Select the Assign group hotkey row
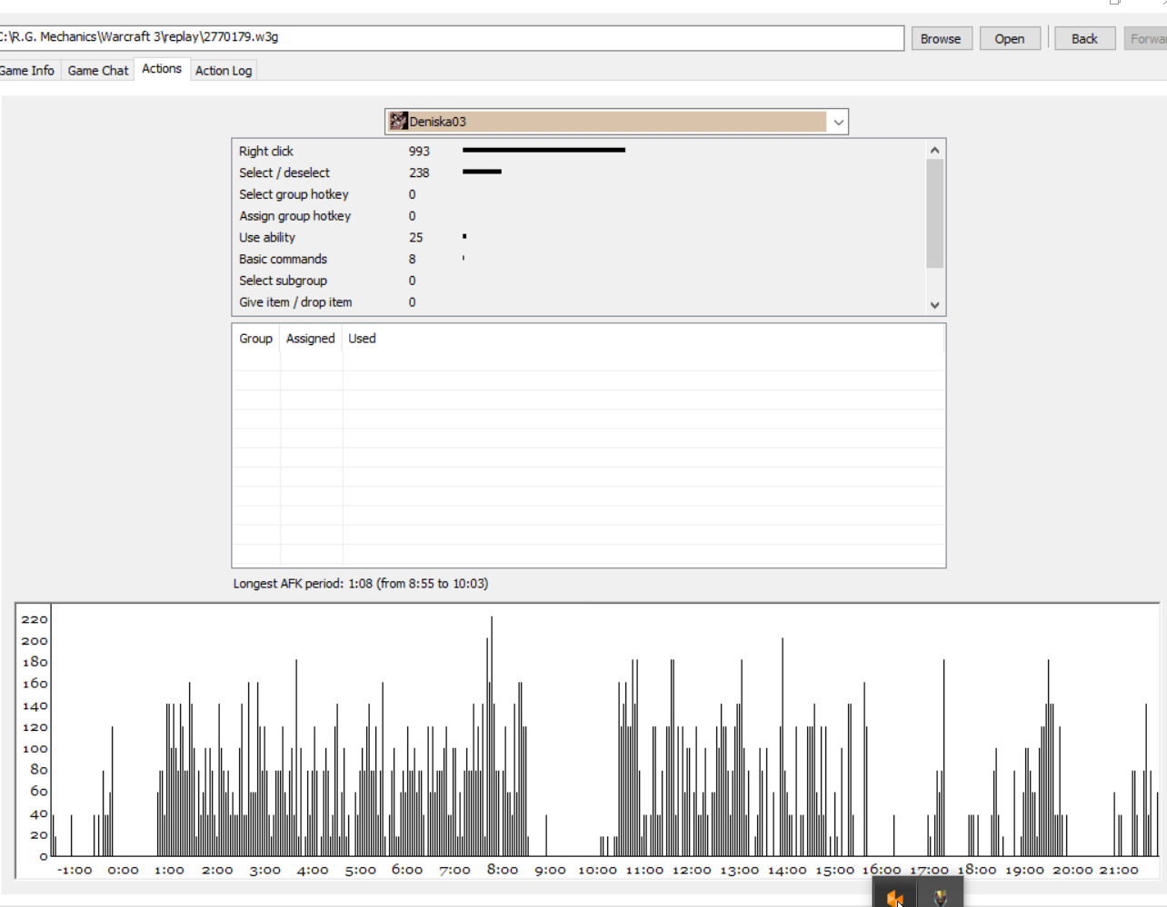Viewport: 1167px width, 907px height. pyautogui.click(x=578, y=216)
